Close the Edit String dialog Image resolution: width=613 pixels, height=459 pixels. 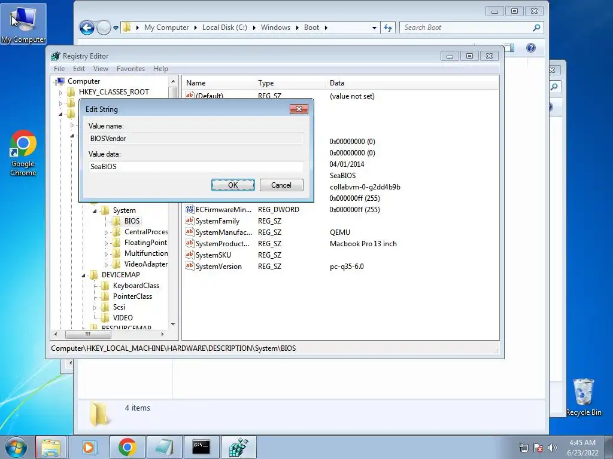[299, 109]
